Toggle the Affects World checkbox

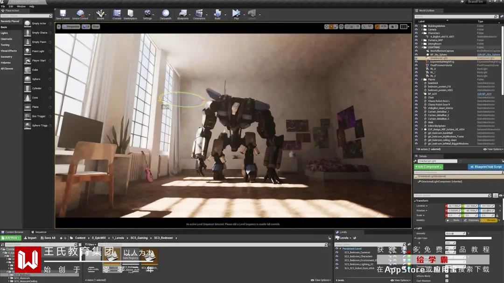point(447,276)
